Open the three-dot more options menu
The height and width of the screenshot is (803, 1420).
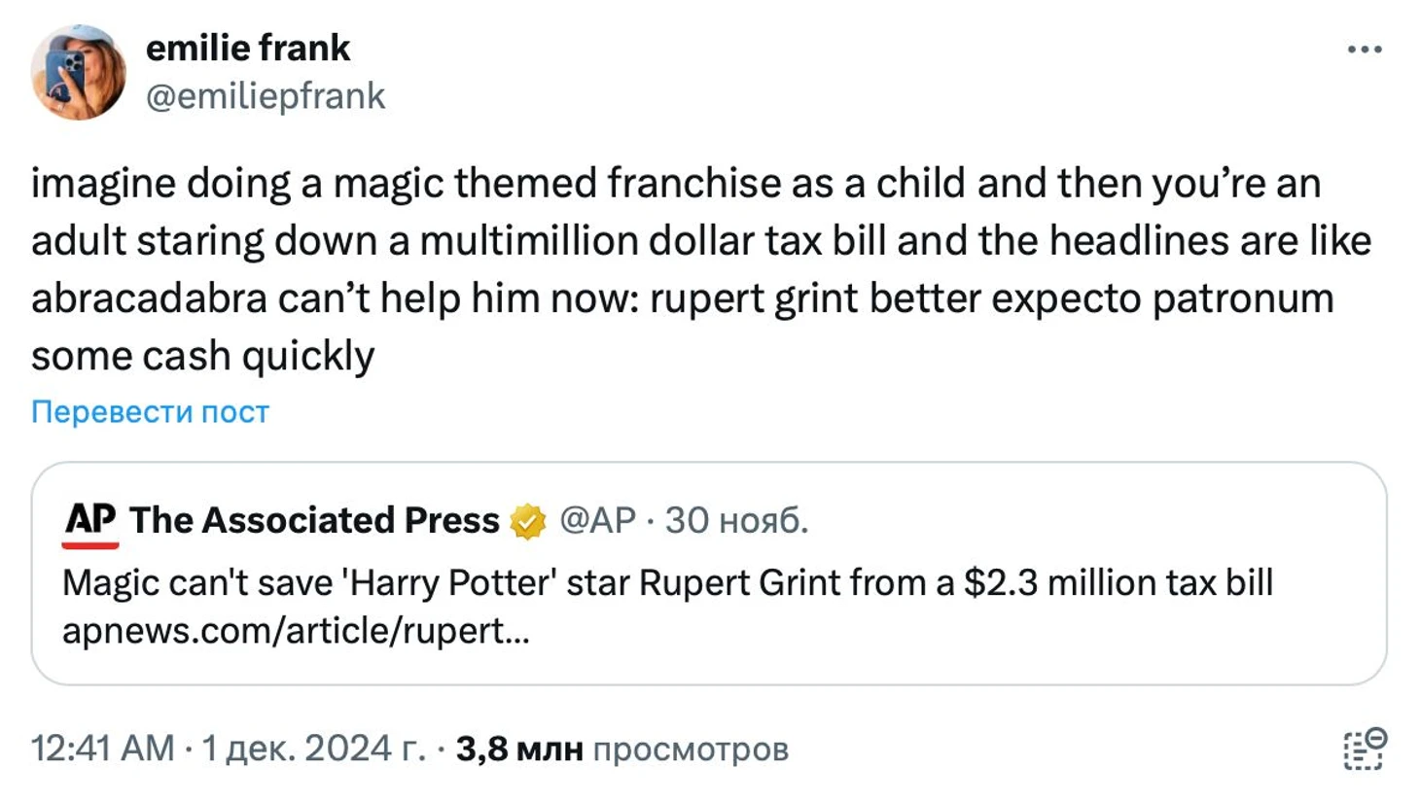[1364, 50]
